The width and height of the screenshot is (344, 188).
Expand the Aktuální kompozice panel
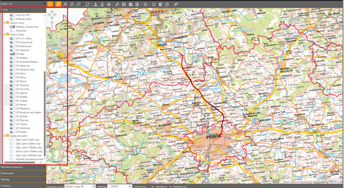(23, 167)
